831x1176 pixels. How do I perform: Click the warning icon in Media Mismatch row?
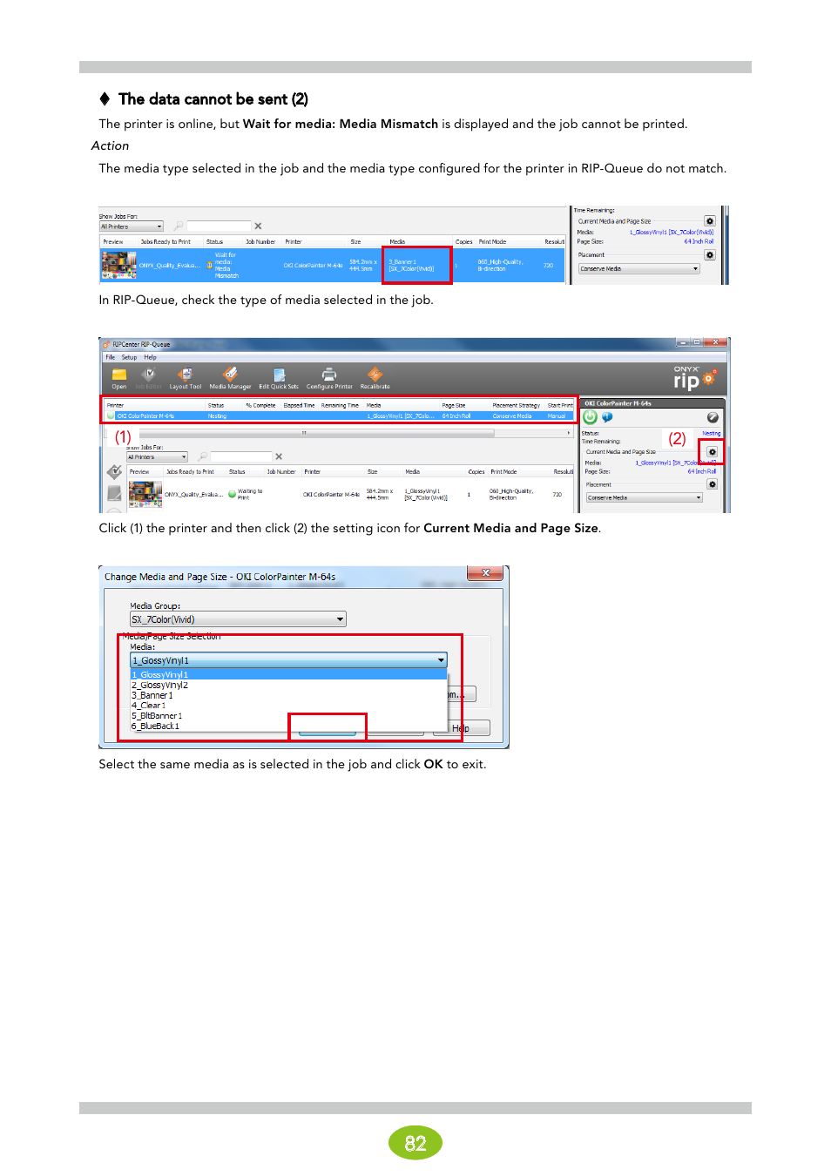pyautogui.click(x=210, y=265)
